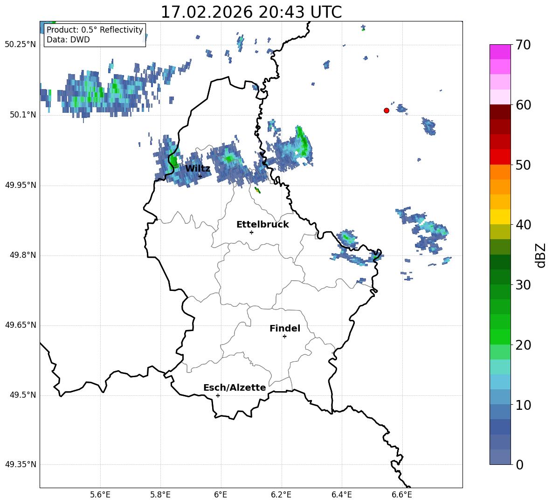Click the red dot marker on the map

click(x=386, y=110)
